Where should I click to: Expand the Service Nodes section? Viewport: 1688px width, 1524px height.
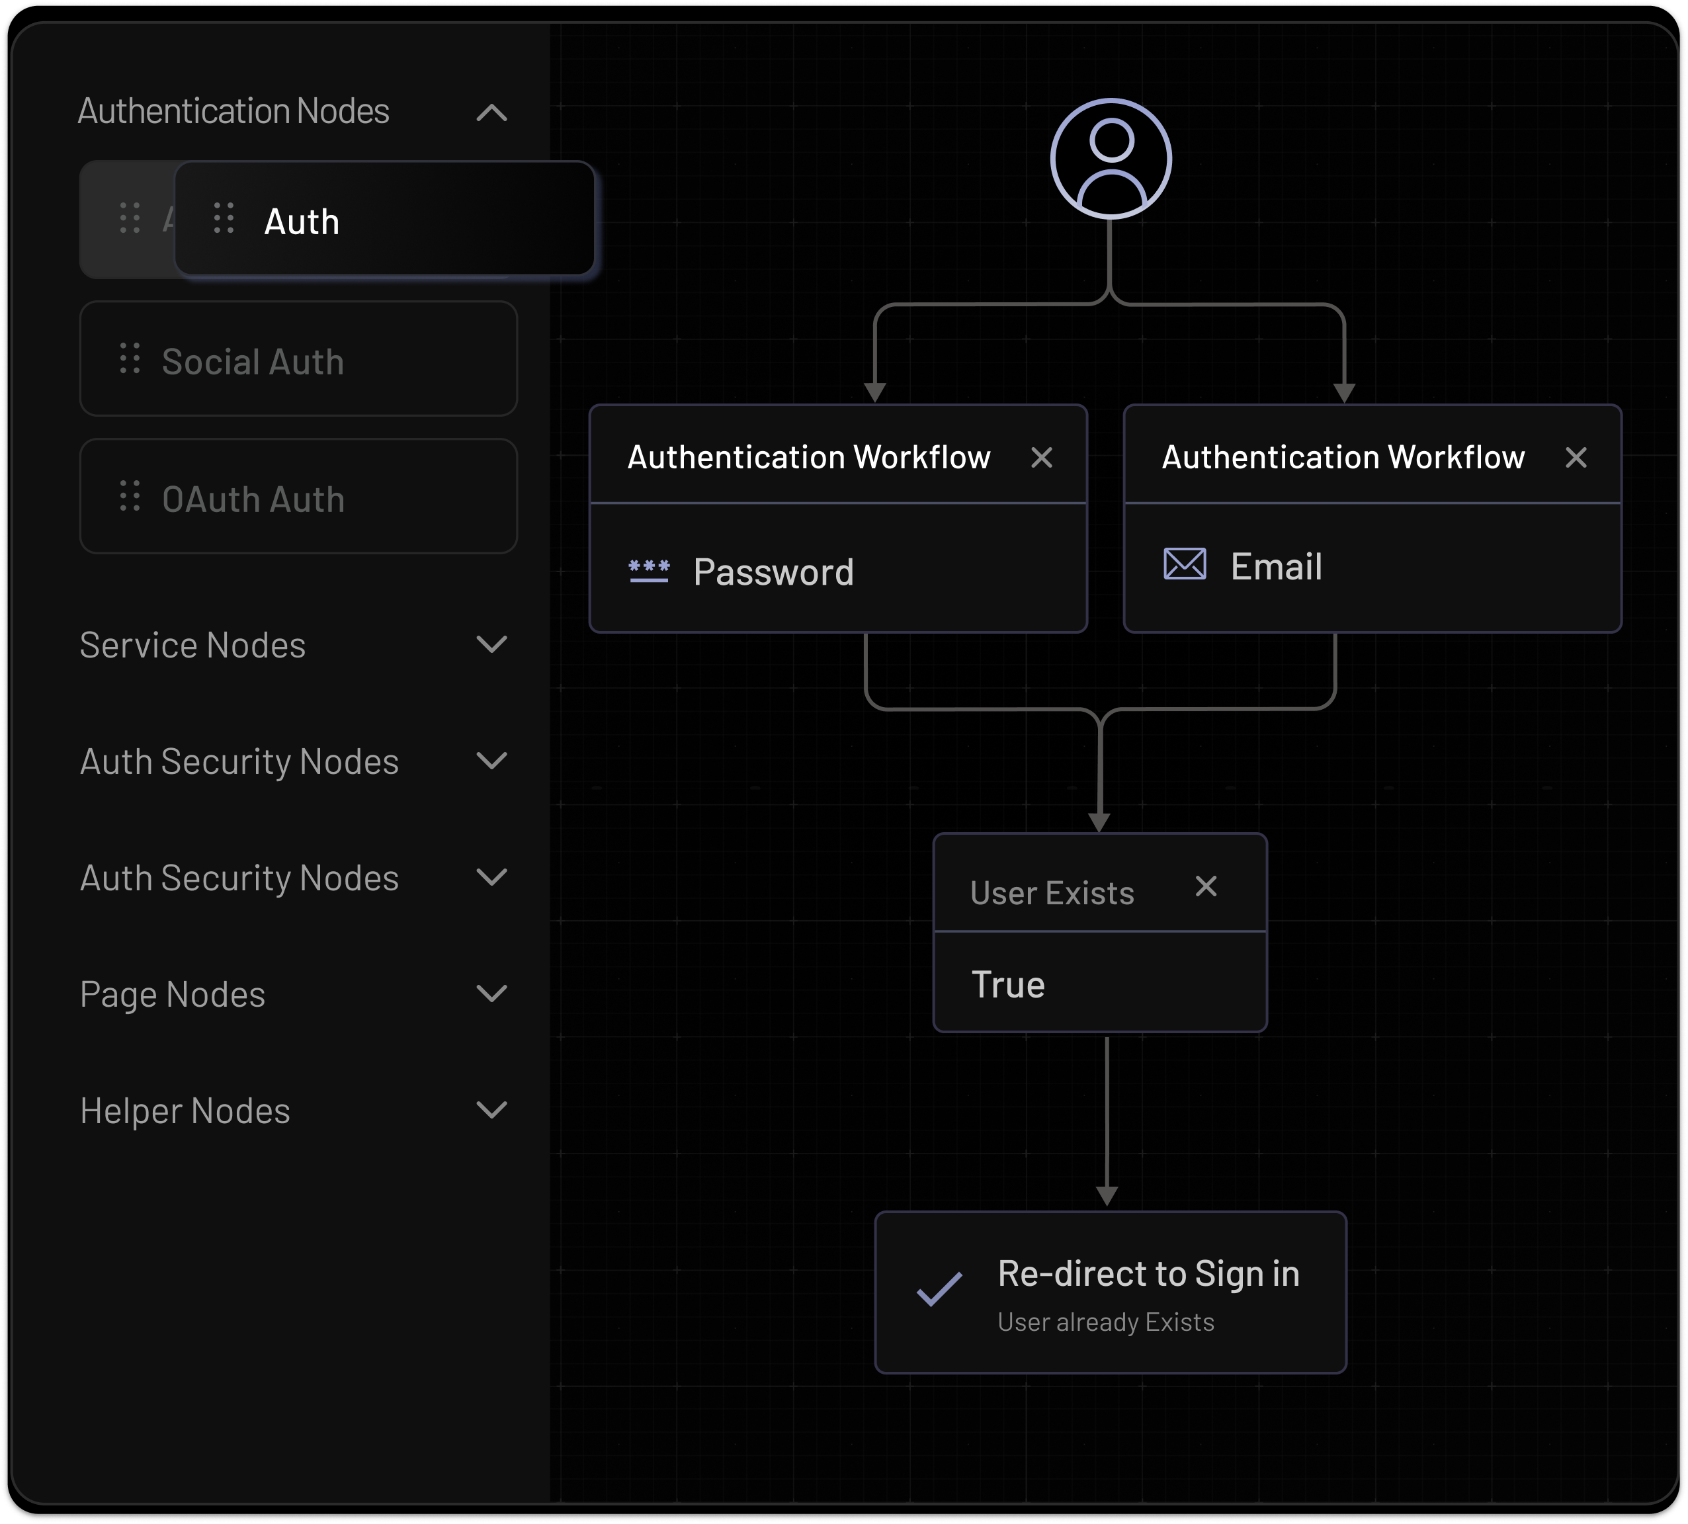(x=492, y=646)
